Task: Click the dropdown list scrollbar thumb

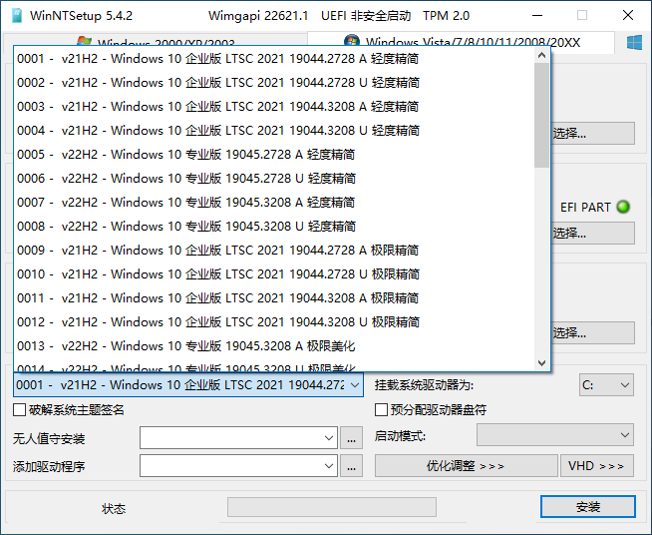Action: pyautogui.click(x=541, y=116)
